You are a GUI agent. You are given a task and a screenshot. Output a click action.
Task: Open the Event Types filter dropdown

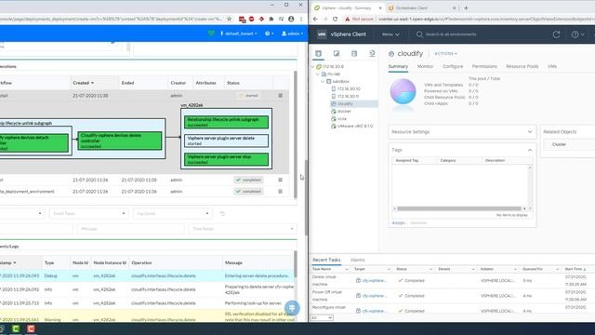point(88,213)
